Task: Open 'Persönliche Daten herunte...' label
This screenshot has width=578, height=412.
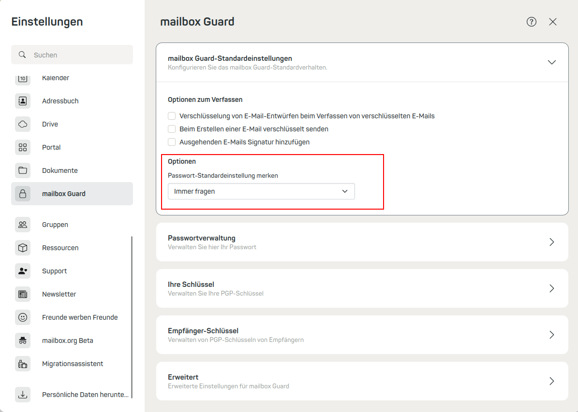Action: (x=85, y=395)
